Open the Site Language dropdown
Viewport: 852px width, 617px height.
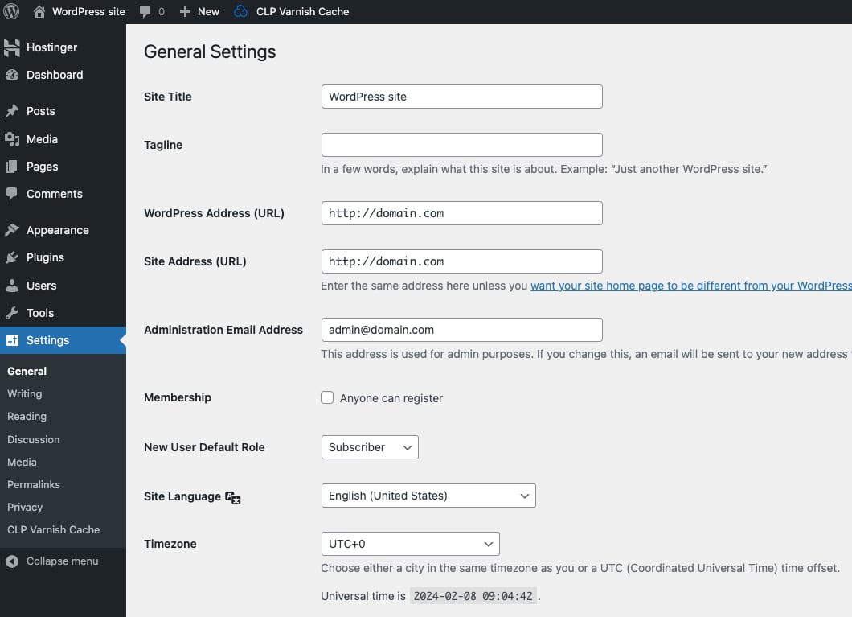[x=428, y=496]
